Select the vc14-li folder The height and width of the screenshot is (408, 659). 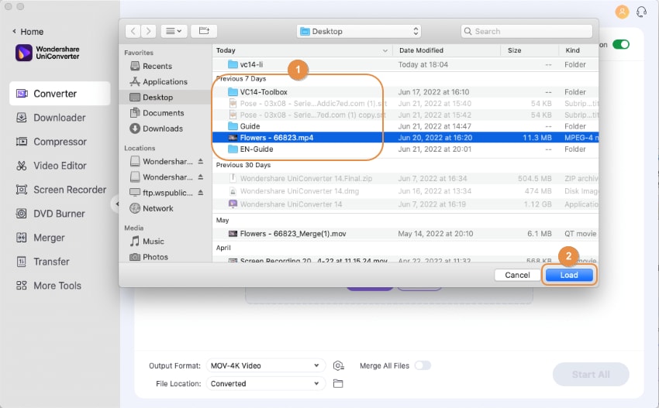pyautogui.click(x=405, y=64)
